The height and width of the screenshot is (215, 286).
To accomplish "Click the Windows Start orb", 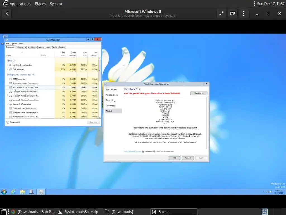I will pos(4,192).
